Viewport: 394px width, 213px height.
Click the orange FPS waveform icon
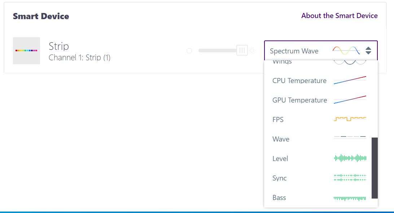pos(350,119)
